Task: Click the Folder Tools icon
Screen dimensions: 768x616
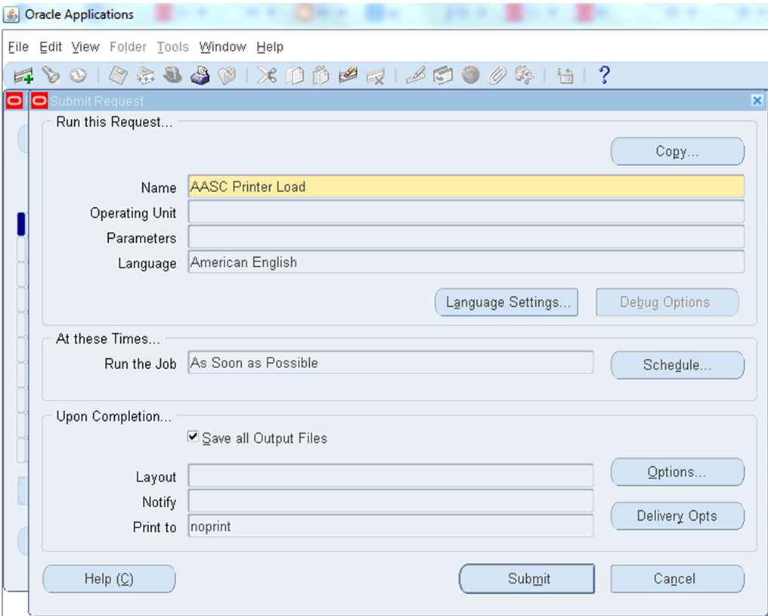Action: point(524,76)
